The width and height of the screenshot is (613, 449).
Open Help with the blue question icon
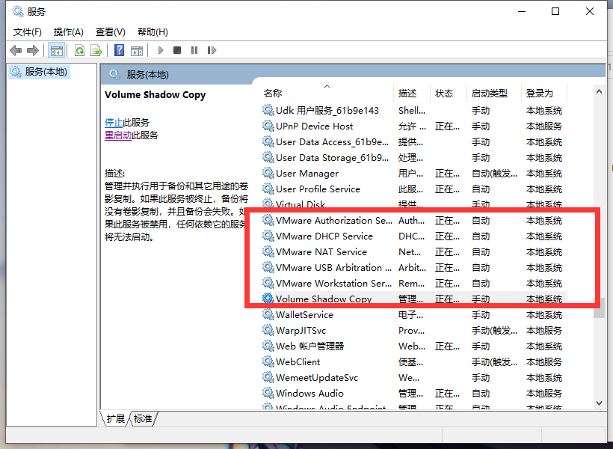tap(120, 50)
